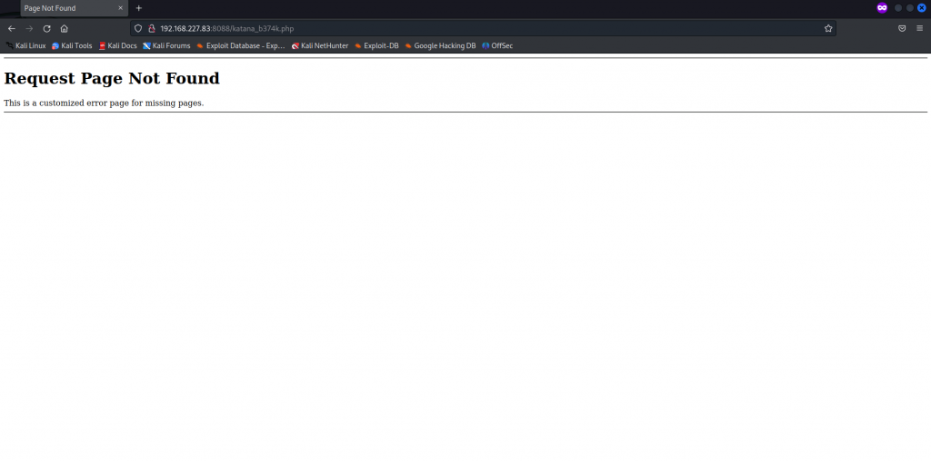Open the OffSec bookmark

click(x=497, y=45)
